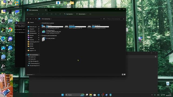
Task: Open the Discord desktop shortcut
Action: coord(10,40)
